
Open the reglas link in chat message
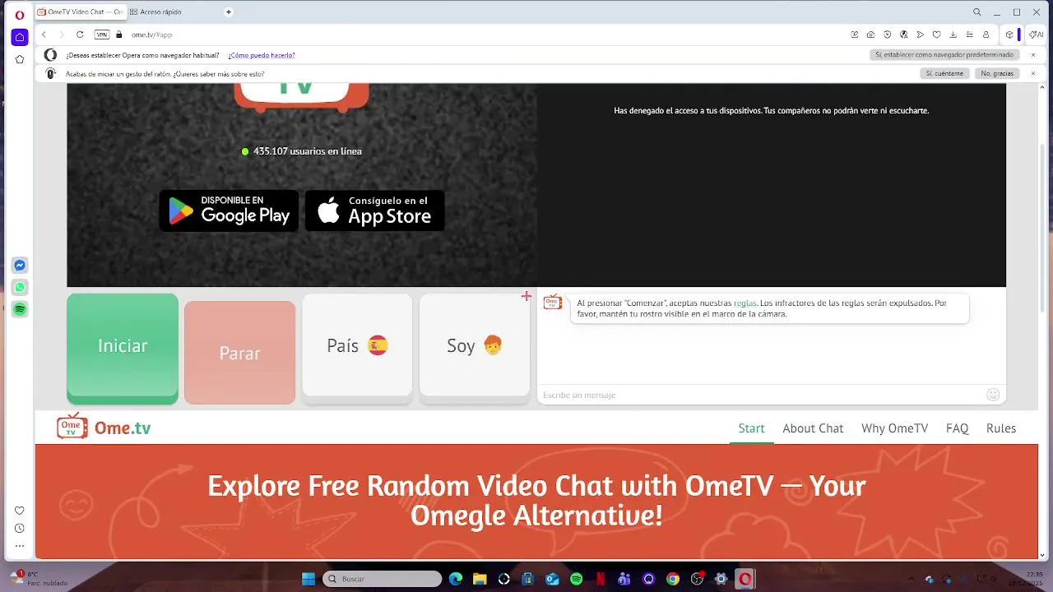(745, 303)
